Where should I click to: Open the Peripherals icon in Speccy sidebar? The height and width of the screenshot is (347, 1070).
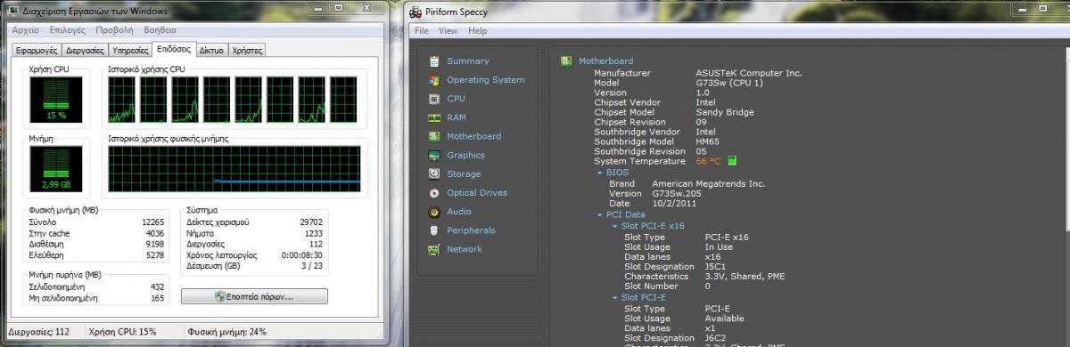[434, 230]
